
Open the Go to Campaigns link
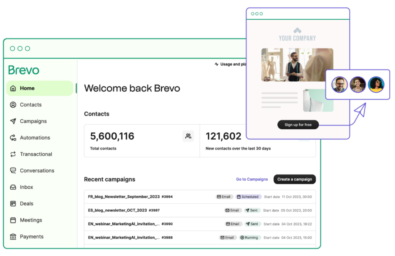(252, 179)
